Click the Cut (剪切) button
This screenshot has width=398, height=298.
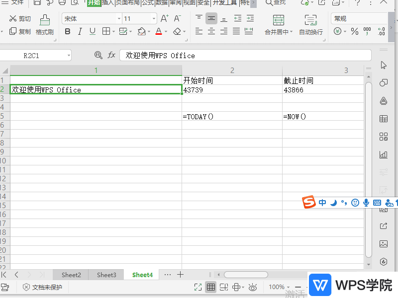(20, 19)
